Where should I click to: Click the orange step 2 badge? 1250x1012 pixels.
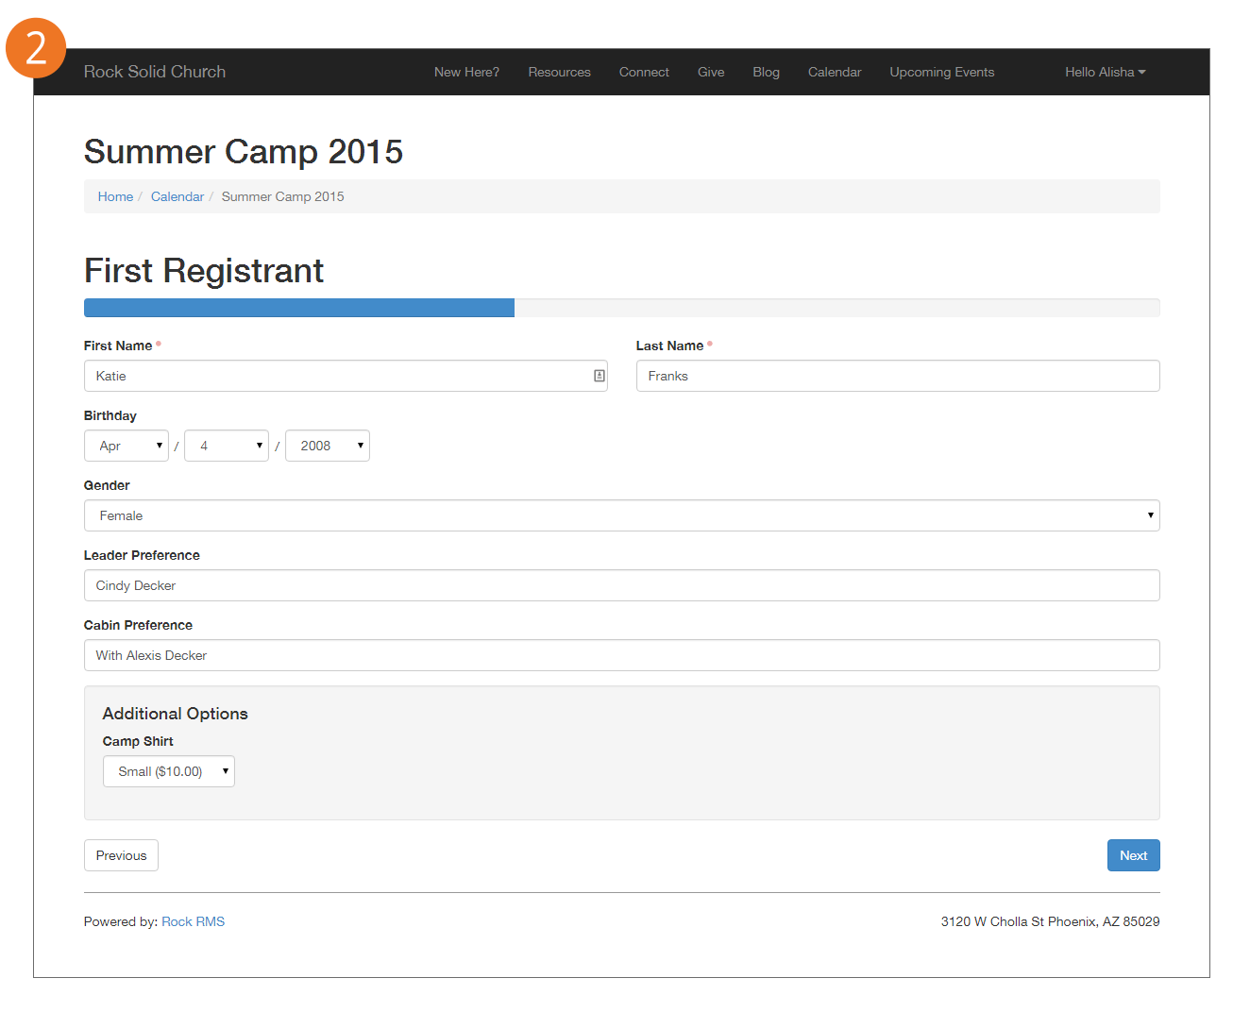(36, 48)
